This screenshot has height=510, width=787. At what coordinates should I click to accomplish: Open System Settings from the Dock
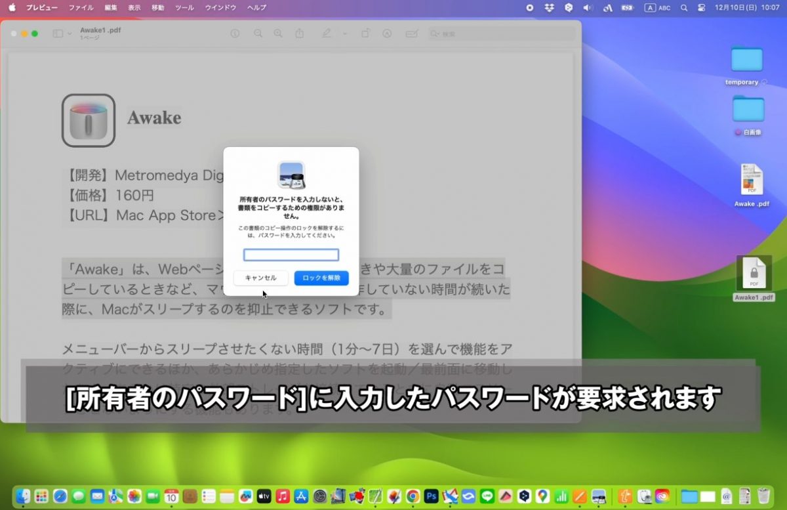tap(320, 496)
